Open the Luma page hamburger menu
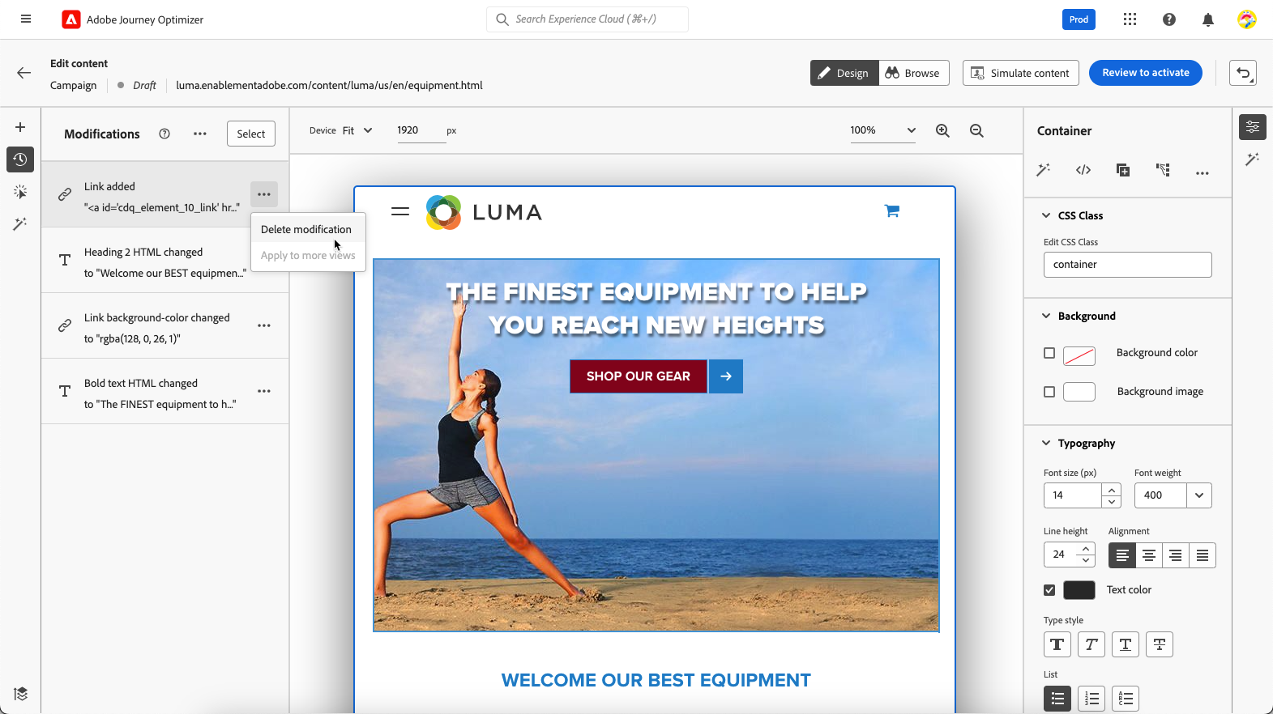Viewport: 1273px width, 714px height. pos(400,211)
